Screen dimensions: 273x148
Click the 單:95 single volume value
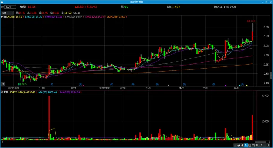click(x=124, y=7)
